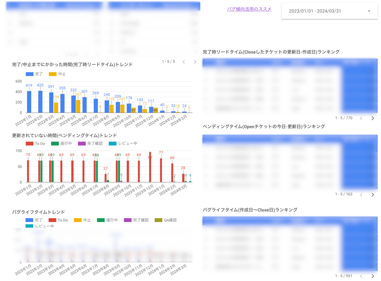Click the 419 blue bar for 2023年1月
The height and width of the screenshot is (281, 381).
tap(29, 102)
